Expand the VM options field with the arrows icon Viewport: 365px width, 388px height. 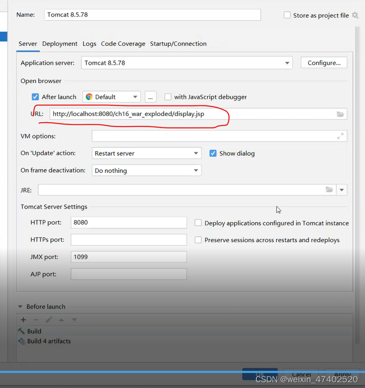(340, 136)
